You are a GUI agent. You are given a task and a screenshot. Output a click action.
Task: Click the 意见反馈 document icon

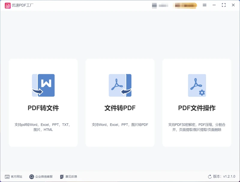tap(62, 177)
